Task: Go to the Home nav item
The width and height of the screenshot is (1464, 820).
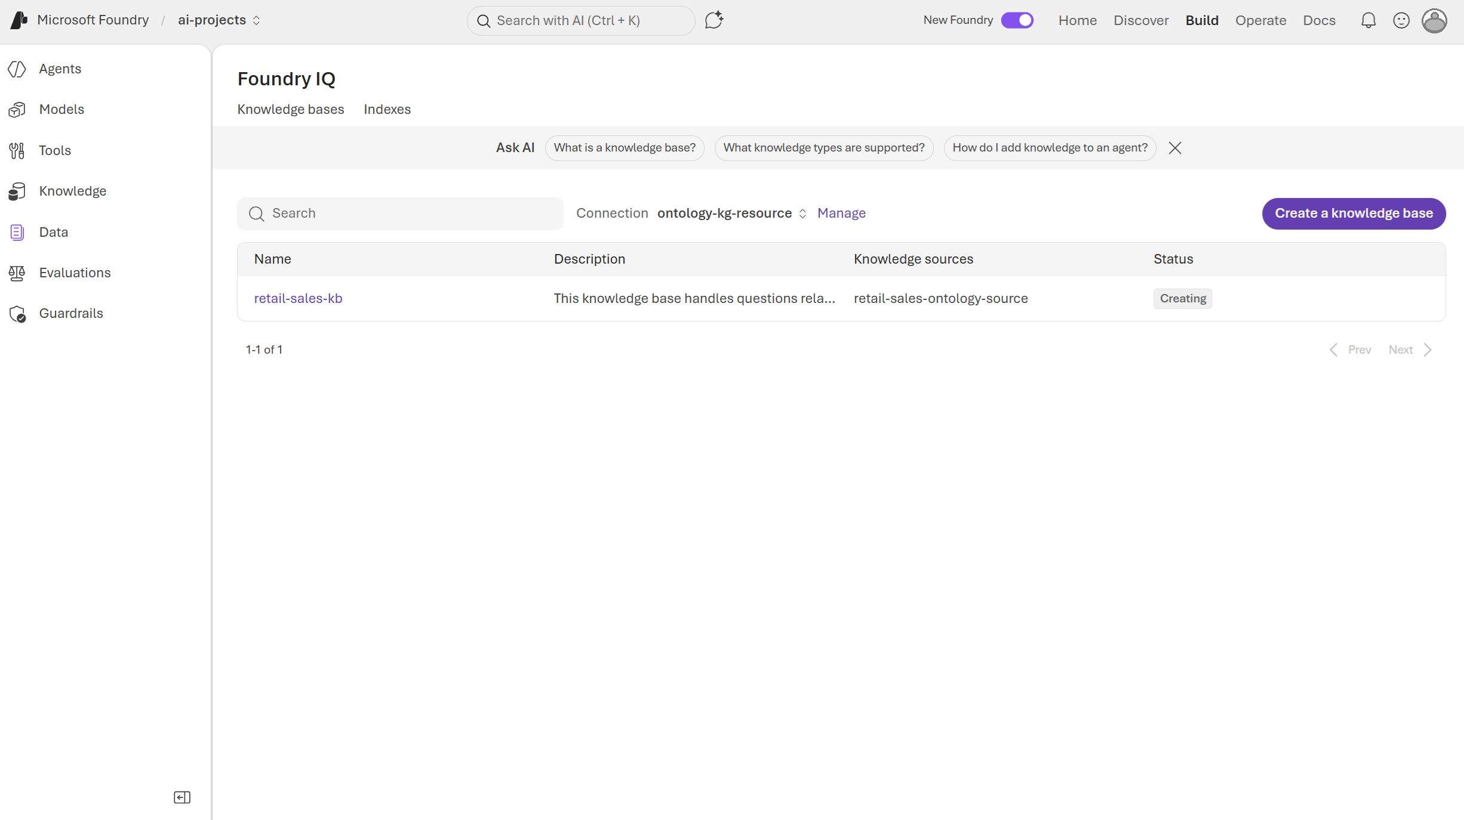Action: 1078,20
